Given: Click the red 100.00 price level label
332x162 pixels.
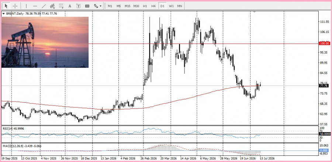Looking at the screenshot, I should [324, 44].
